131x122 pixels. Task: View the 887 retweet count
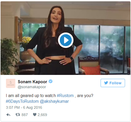point(25,115)
